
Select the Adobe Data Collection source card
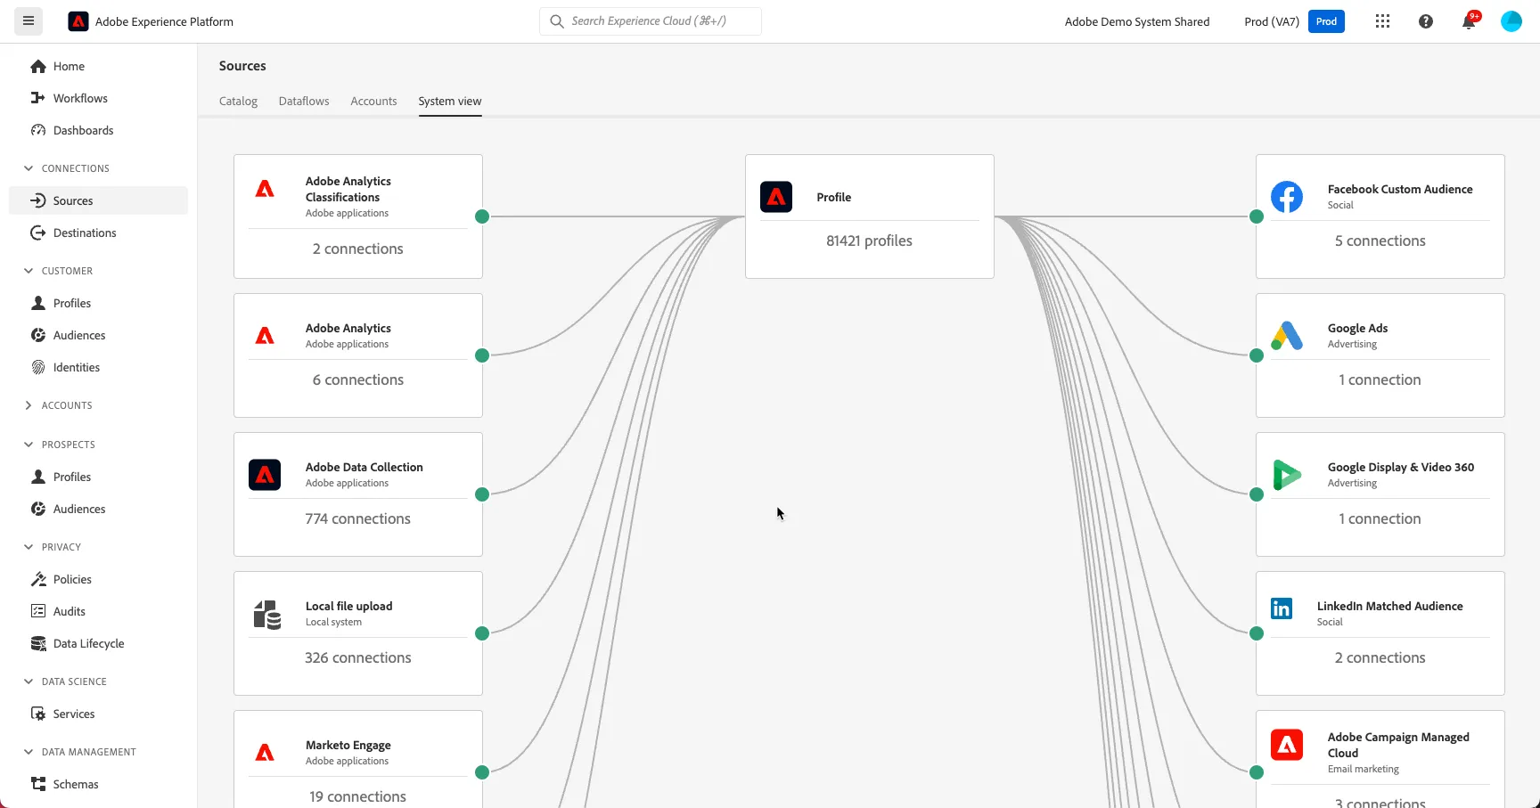(358, 494)
